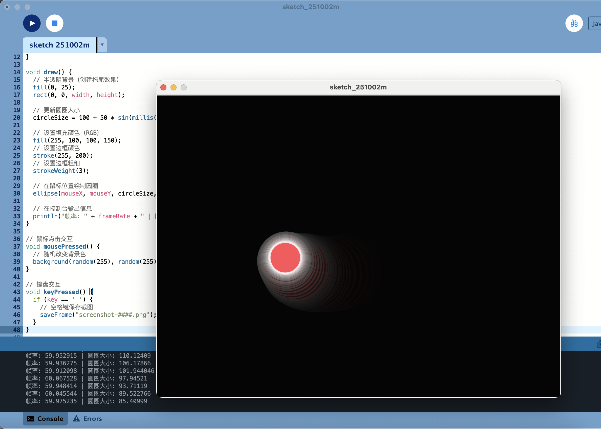Open the tab arrow menu beside sketch tab
601x429 pixels.
coord(102,45)
